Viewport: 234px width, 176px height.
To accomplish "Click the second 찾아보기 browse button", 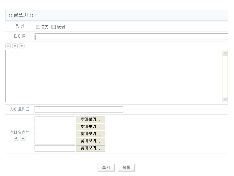I will (x=90, y=127).
